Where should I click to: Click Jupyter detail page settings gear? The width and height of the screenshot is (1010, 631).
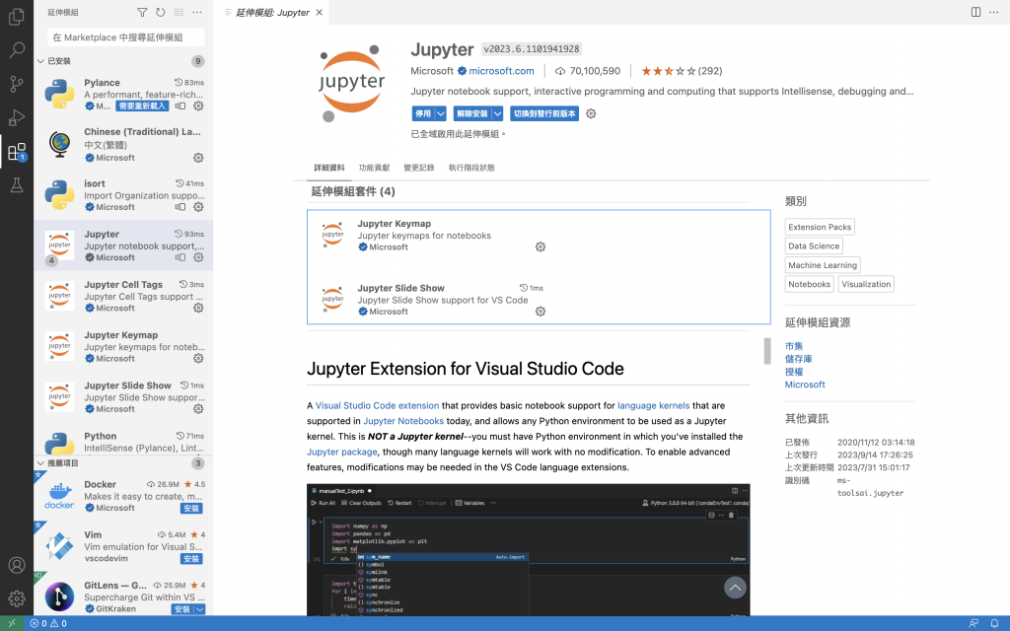coord(591,113)
